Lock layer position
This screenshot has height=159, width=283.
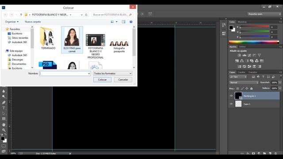[247, 88]
